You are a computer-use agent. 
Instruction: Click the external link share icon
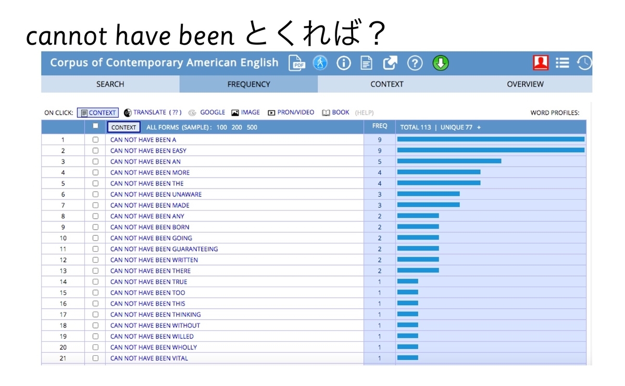tap(390, 63)
